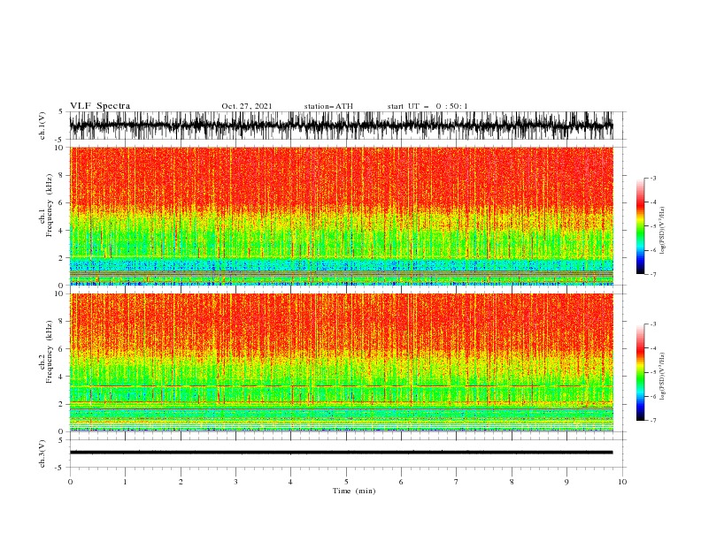Click the "3" tick on the time axis
The width and height of the screenshot is (701, 541).
click(235, 482)
